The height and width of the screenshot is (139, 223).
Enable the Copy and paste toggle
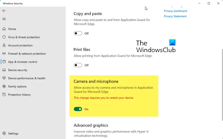pyautogui.click(x=78, y=33)
